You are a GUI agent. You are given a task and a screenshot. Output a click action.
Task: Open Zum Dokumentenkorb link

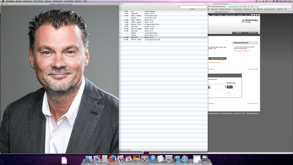point(242,51)
